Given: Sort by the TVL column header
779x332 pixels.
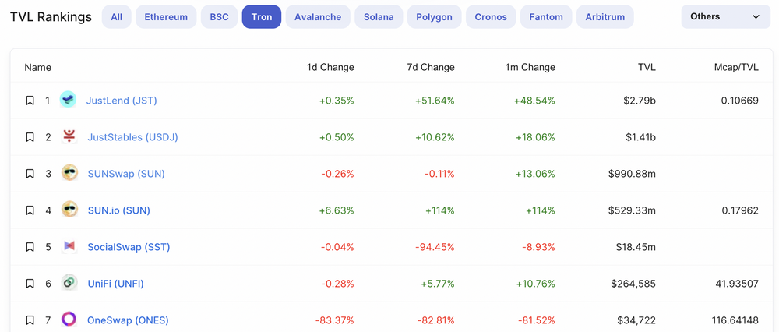Looking at the screenshot, I should pyautogui.click(x=647, y=67).
